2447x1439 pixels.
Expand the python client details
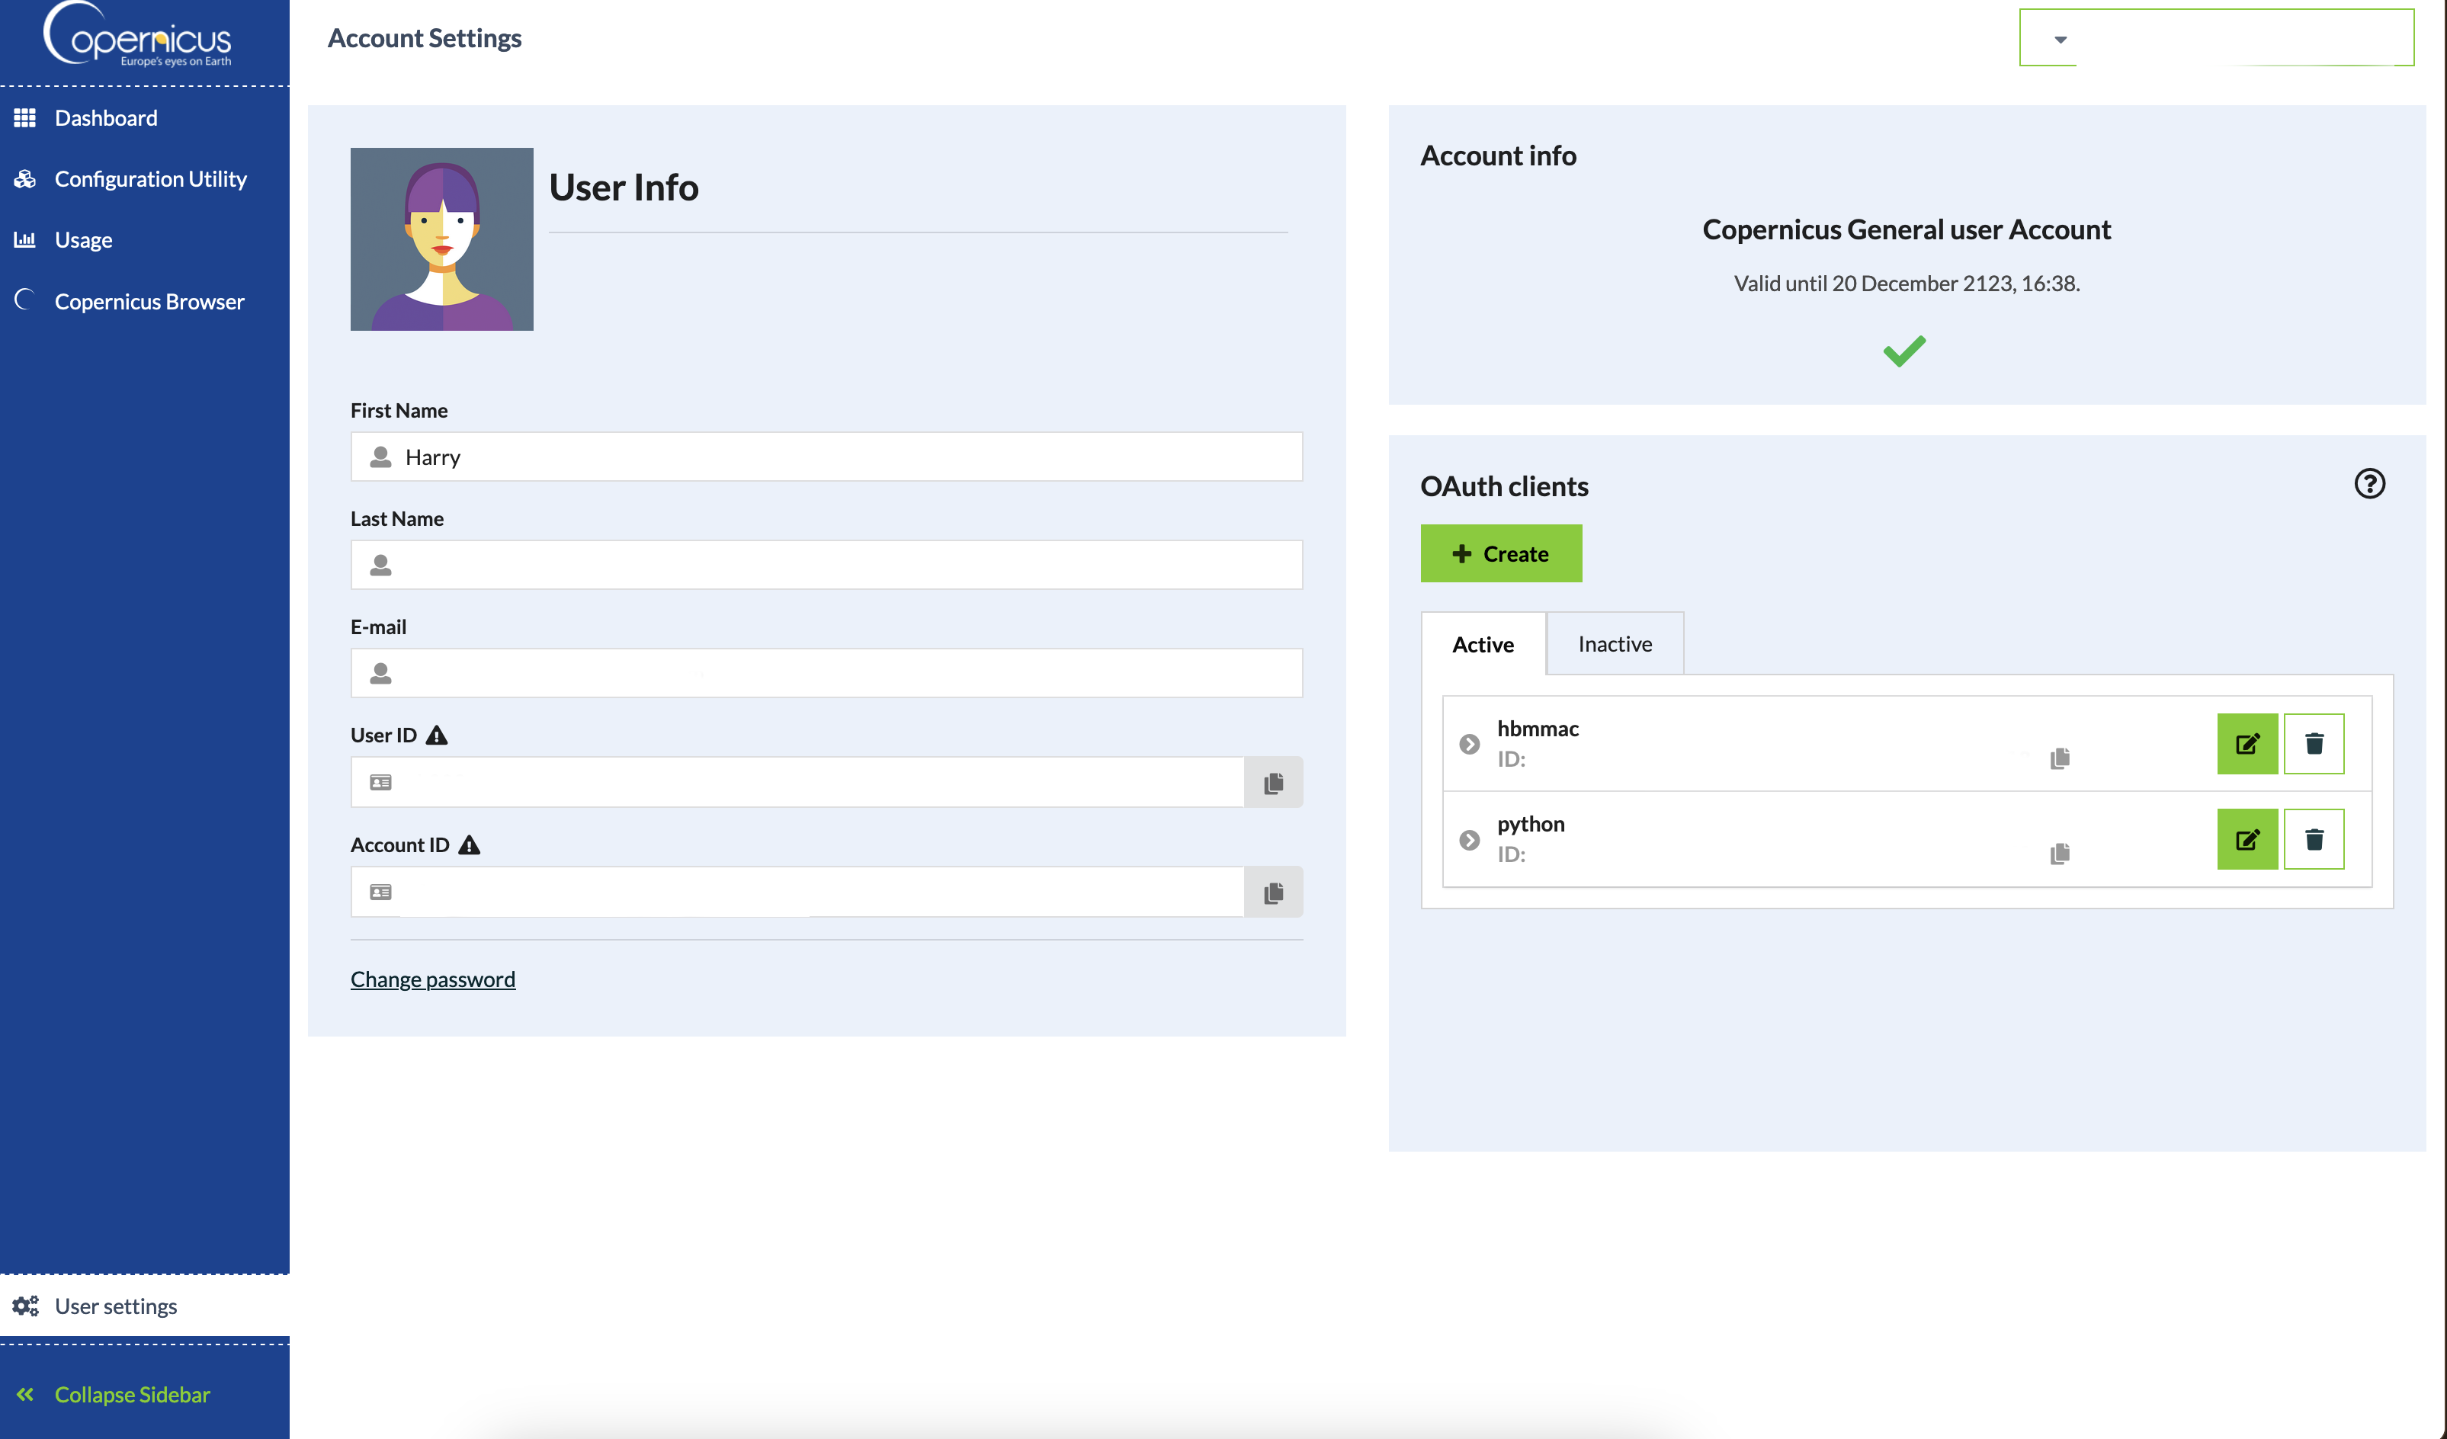[x=1469, y=839]
